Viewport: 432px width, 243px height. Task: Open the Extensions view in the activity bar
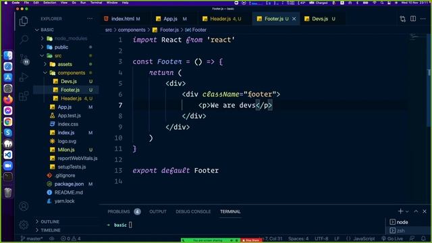[24, 96]
